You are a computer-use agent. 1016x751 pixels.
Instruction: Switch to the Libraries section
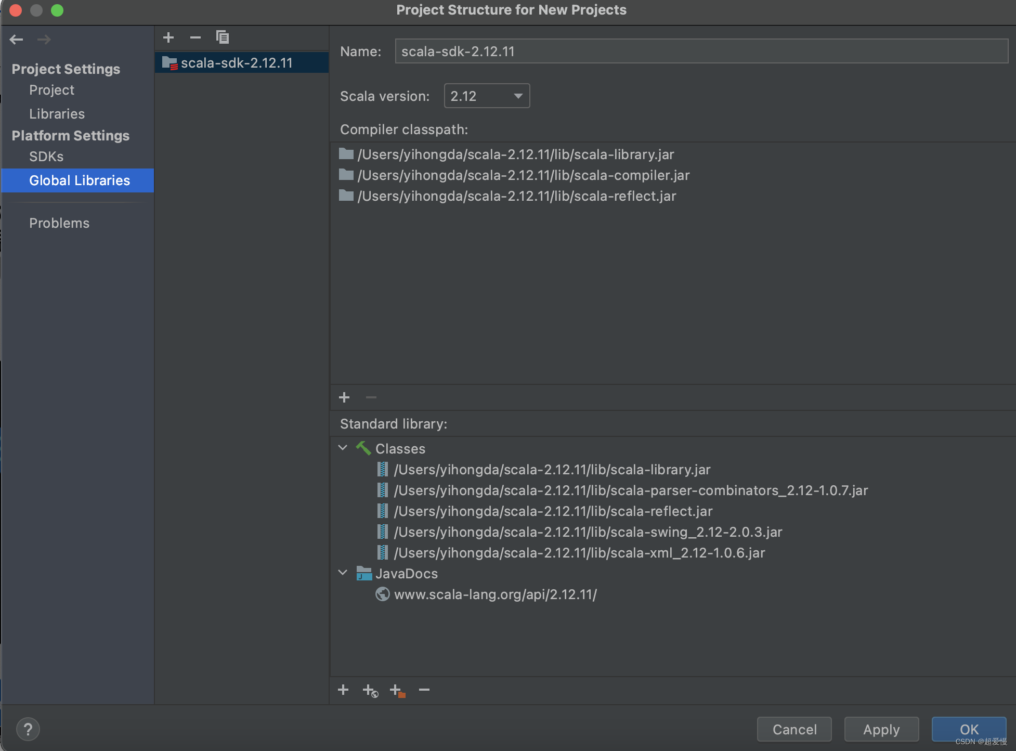(57, 114)
